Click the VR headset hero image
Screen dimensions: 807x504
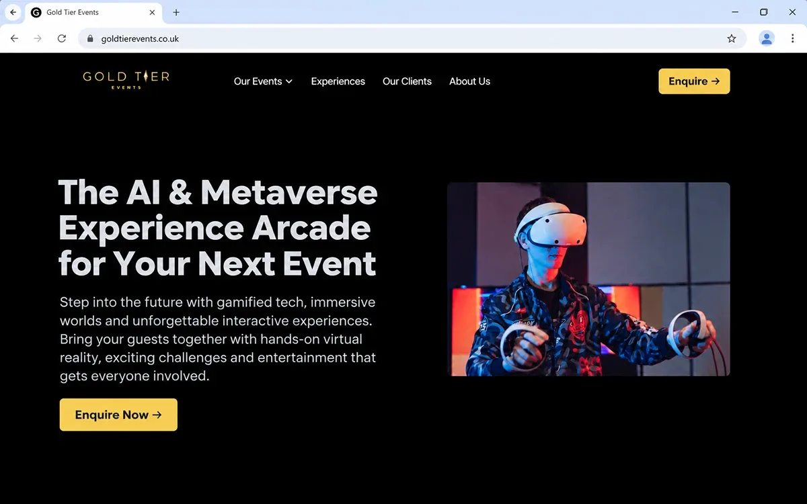point(588,279)
